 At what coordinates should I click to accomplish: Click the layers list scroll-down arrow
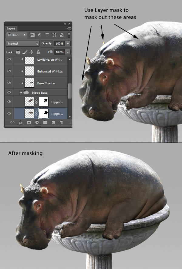click(x=70, y=117)
